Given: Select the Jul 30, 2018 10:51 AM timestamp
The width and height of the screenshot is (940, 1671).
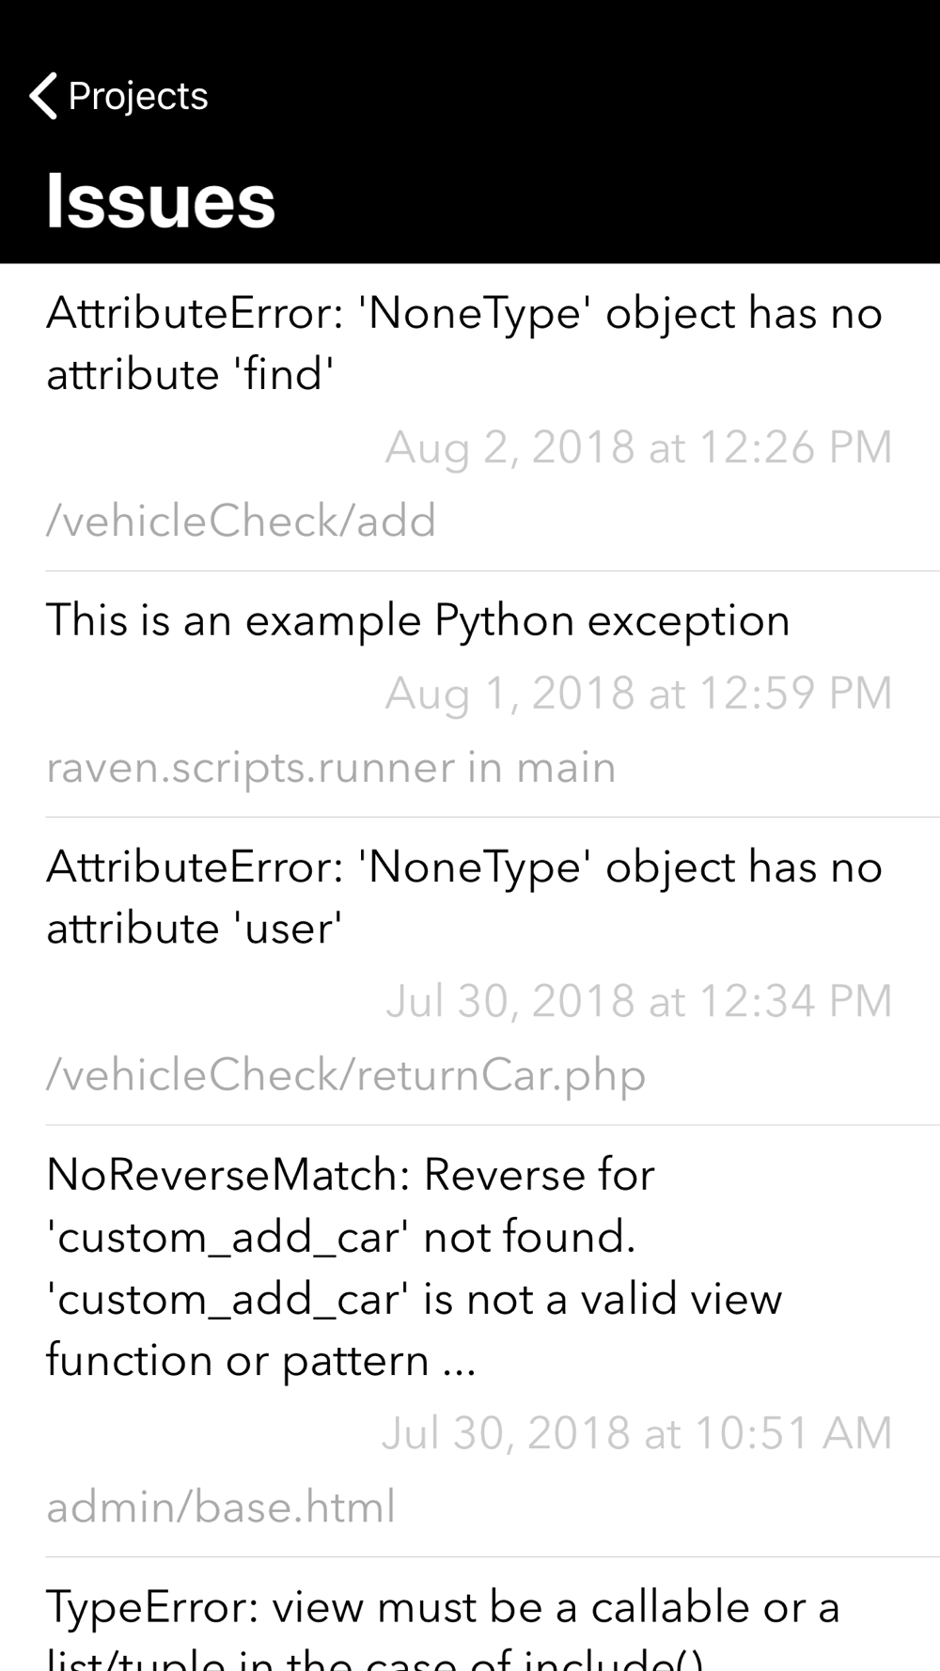Looking at the screenshot, I should (636, 1433).
